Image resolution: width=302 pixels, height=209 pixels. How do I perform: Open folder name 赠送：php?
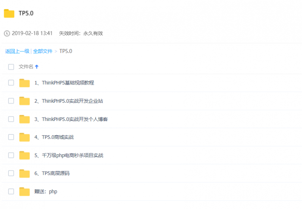46,192
